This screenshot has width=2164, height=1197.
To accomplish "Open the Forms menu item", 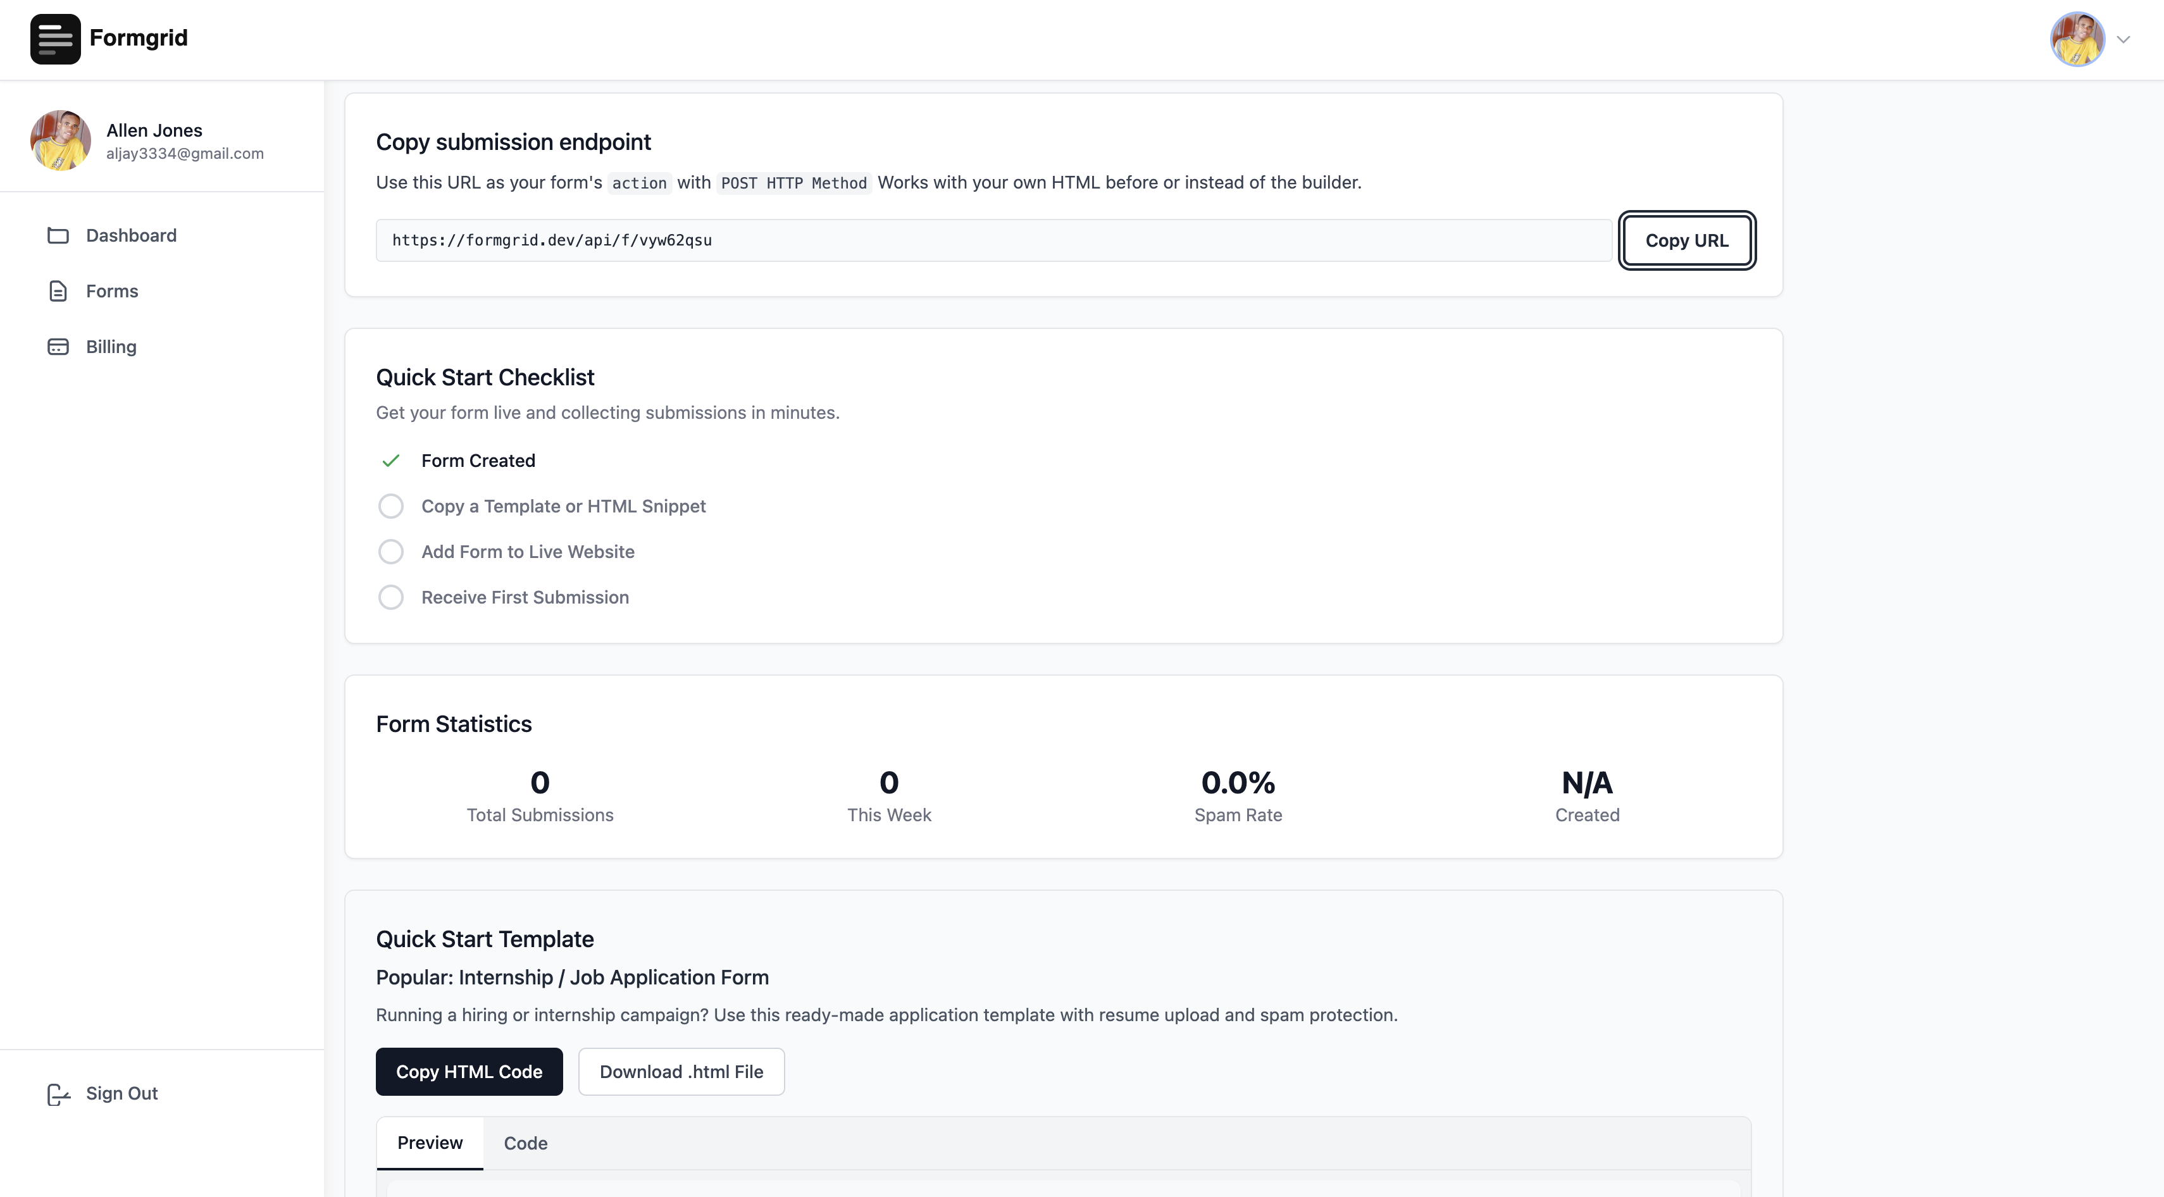I will pos(112,292).
